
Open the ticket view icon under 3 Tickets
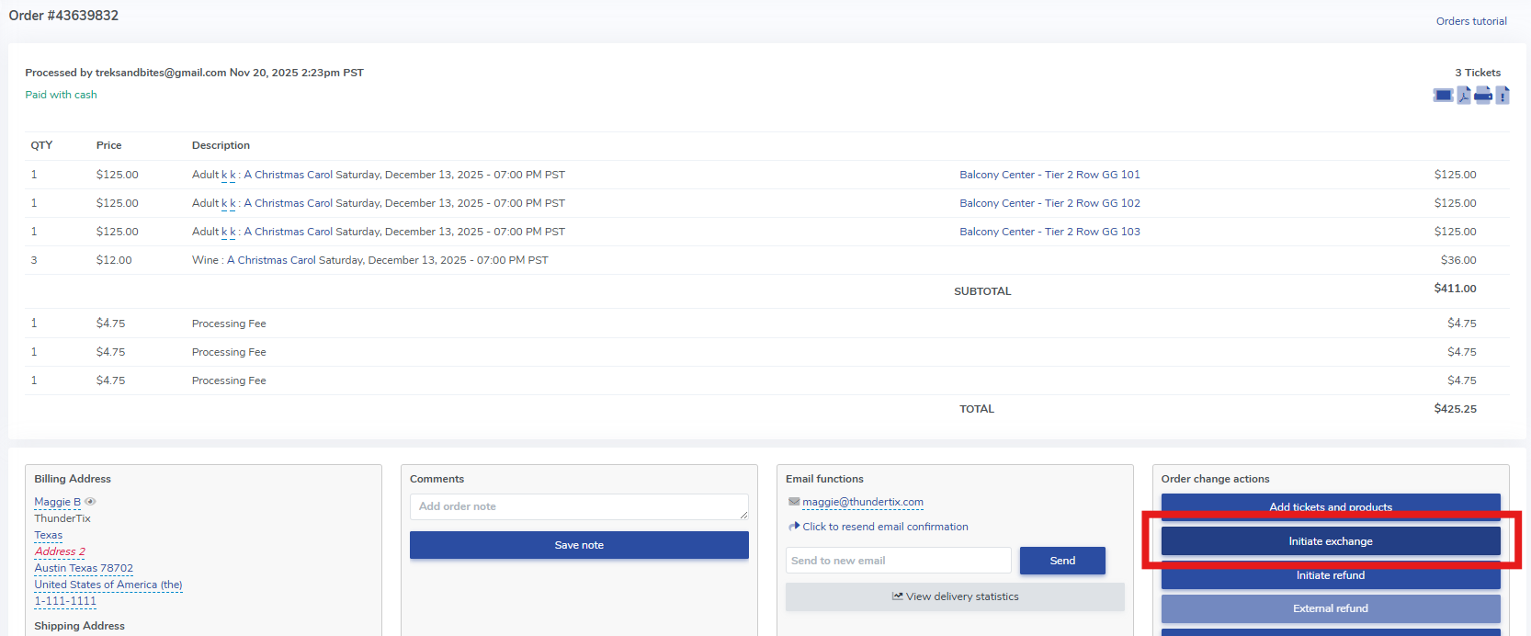1443,96
